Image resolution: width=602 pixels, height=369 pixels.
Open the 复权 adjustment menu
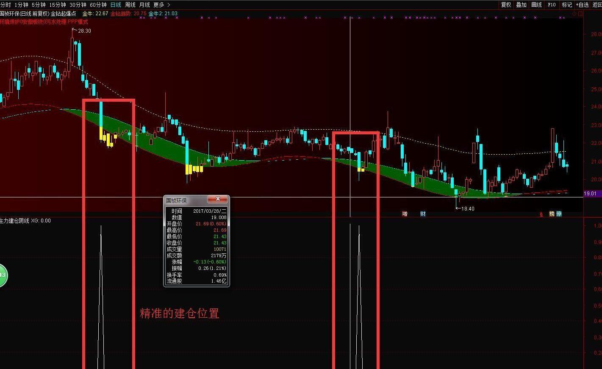[506, 5]
